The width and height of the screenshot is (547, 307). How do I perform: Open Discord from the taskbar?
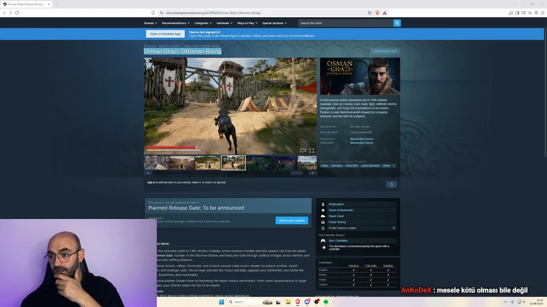click(307, 302)
